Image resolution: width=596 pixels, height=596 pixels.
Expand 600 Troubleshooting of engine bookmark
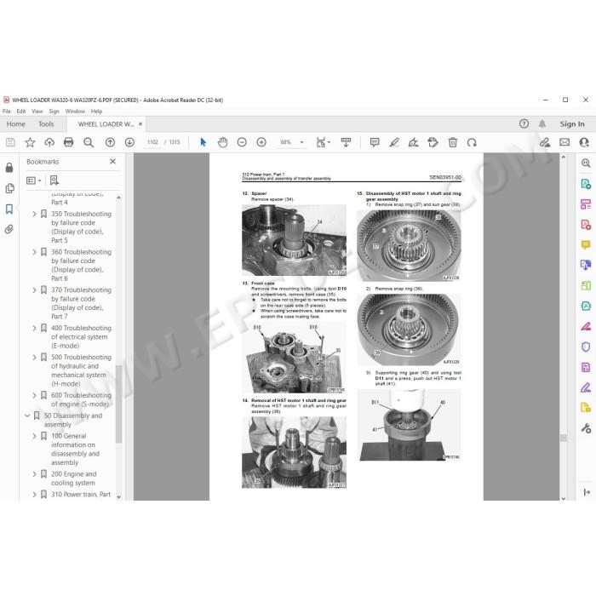tap(34, 395)
